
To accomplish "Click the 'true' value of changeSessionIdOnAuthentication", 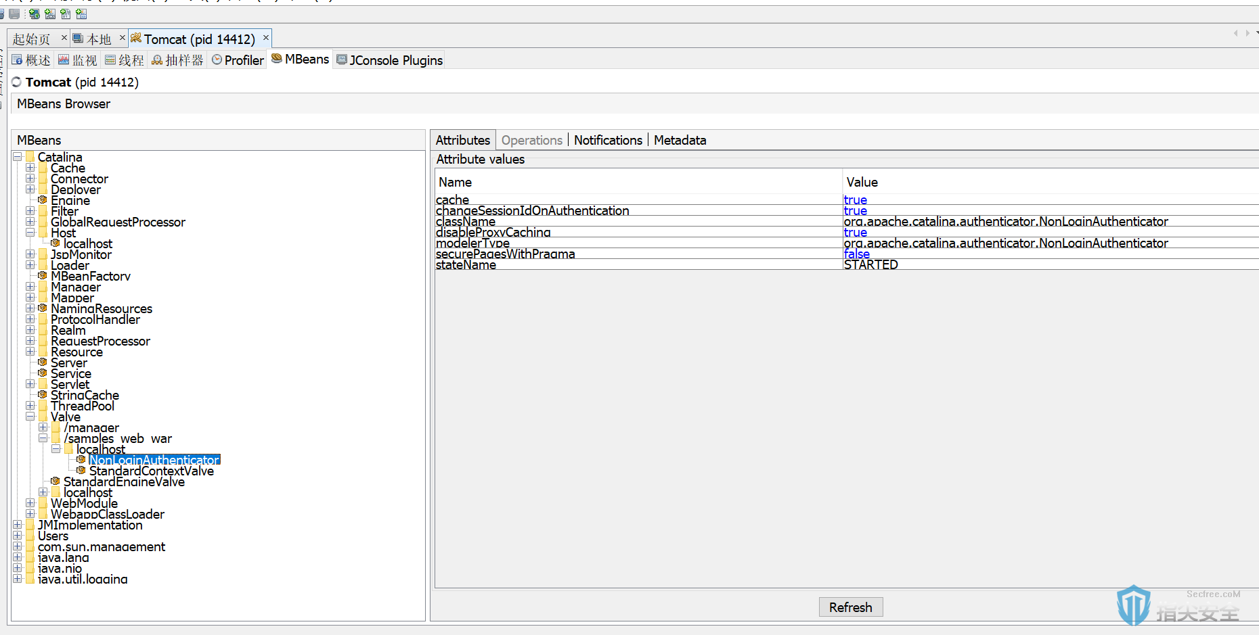I will point(855,210).
